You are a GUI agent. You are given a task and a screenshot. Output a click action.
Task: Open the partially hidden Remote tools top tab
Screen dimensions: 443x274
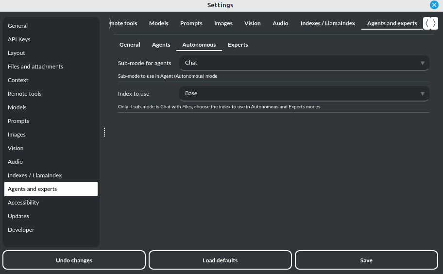point(124,23)
